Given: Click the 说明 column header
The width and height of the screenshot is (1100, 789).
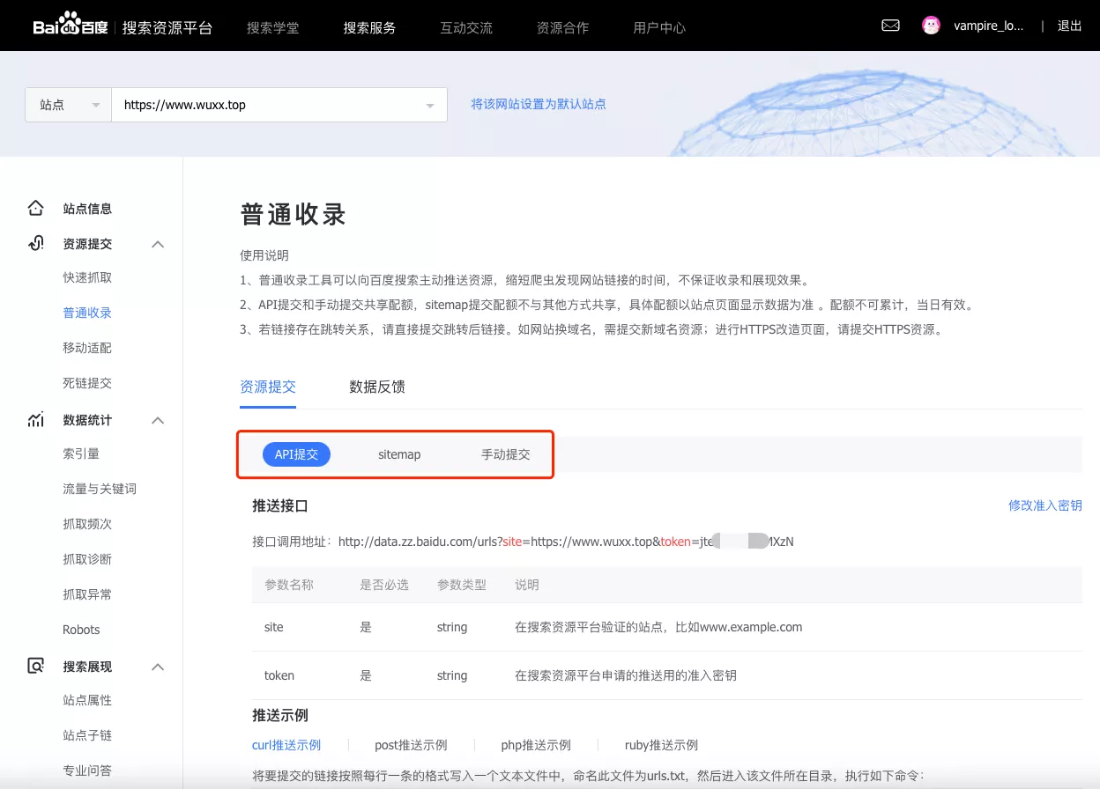Looking at the screenshot, I should click(527, 585).
